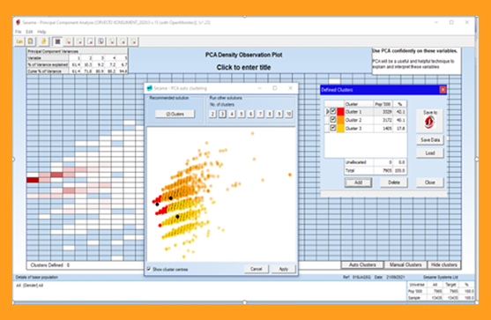Click the Sesame icon in auto clustering title bar
Viewport: 491px width, 320px height.
[x=149, y=88]
